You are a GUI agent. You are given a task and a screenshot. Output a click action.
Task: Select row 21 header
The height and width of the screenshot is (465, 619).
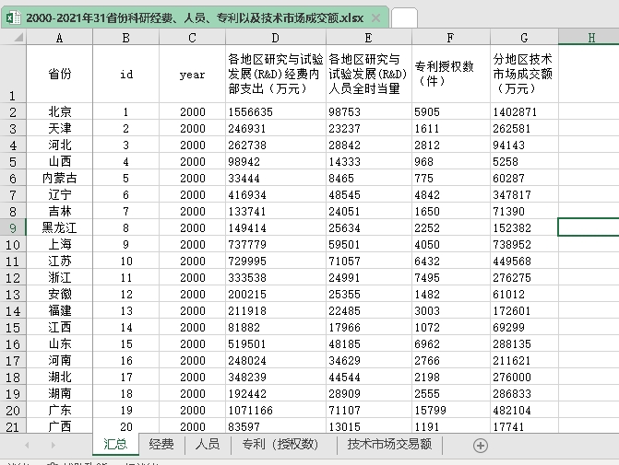coord(13,426)
